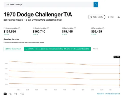Enable the +20% for Shaker hood adjustment
Viewport: 127px width, 99px height.
tap(13, 49)
